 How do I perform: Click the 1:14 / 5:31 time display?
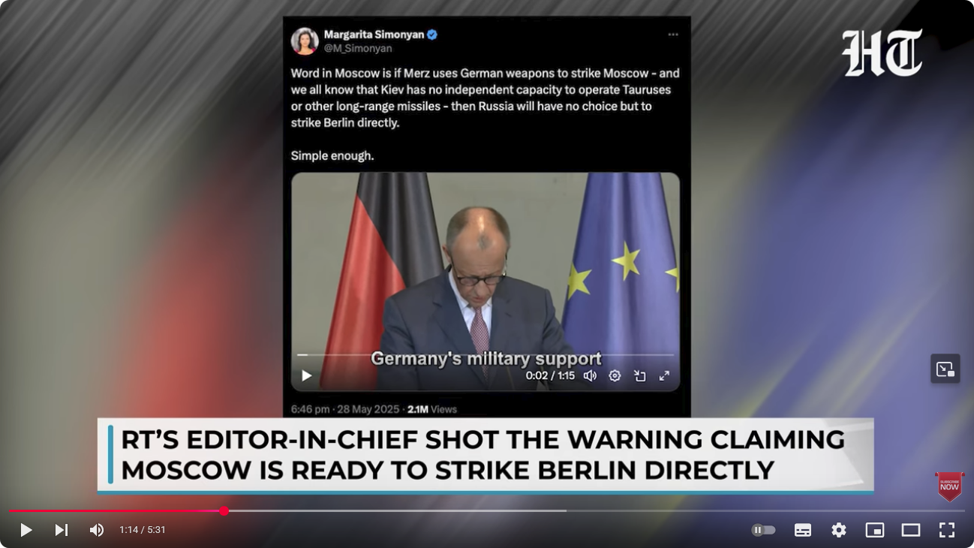point(143,530)
